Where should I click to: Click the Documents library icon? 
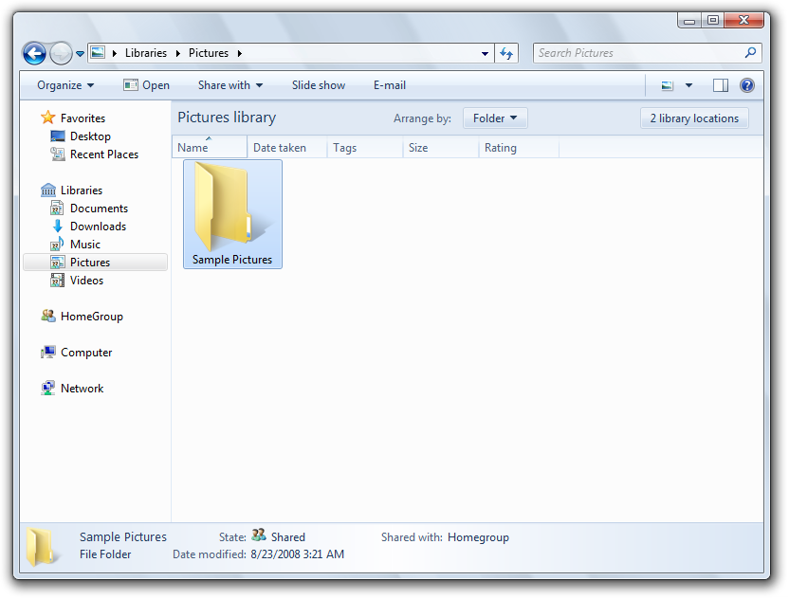[x=57, y=209]
